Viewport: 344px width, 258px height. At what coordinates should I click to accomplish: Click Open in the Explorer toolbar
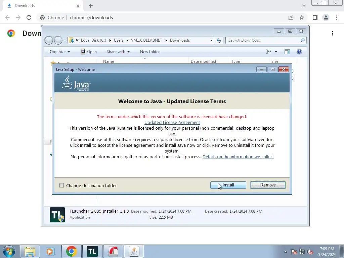pyautogui.click(x=89, y=52)
